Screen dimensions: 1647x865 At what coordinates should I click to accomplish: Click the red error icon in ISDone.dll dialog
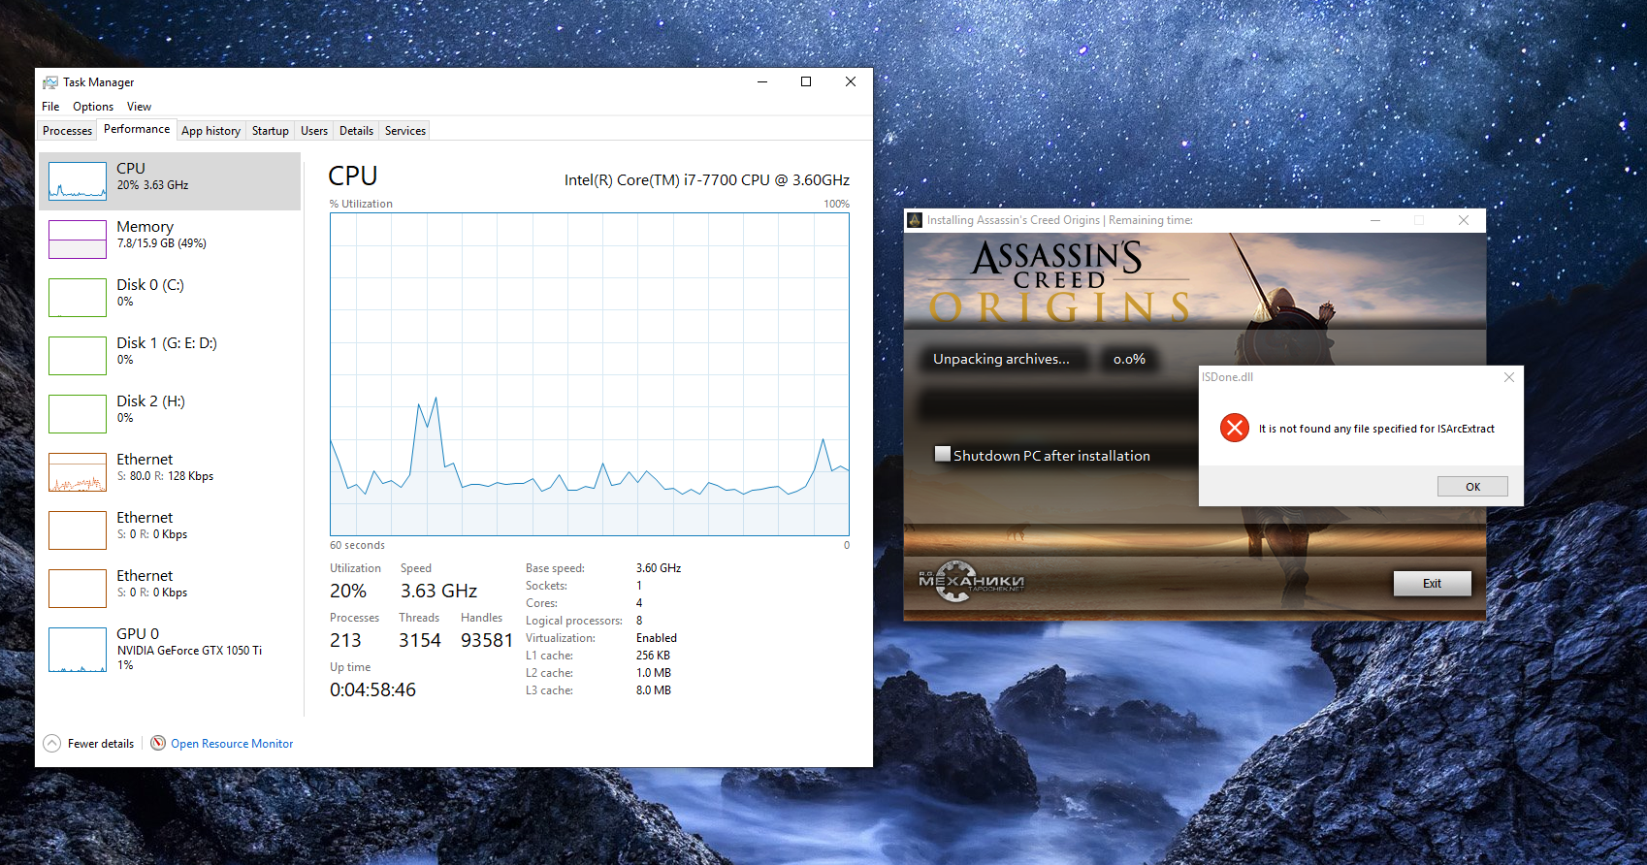pos(1235,428)
